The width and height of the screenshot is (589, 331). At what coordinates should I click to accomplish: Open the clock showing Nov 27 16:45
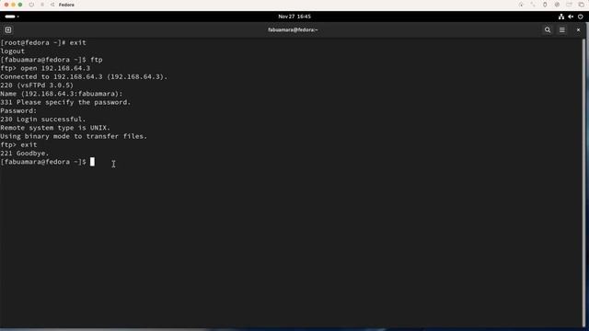pos(294,17)
